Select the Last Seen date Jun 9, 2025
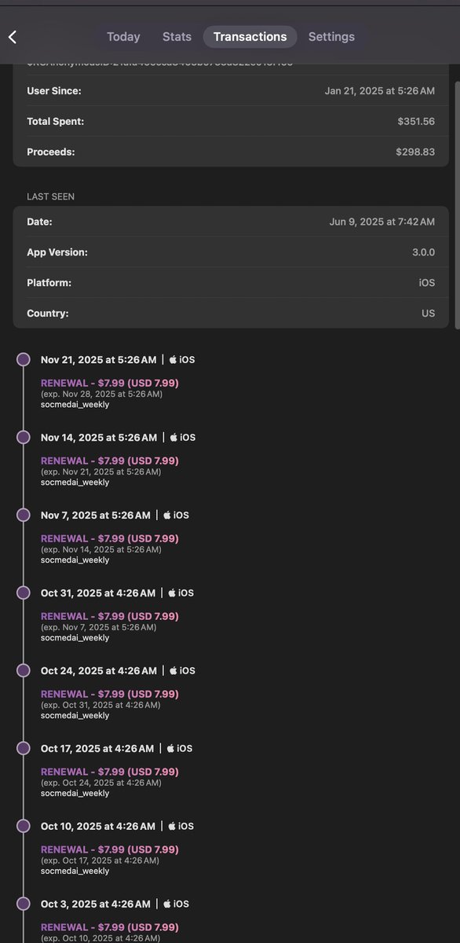This screenshot has width=460, height=943. coord(382,222)
